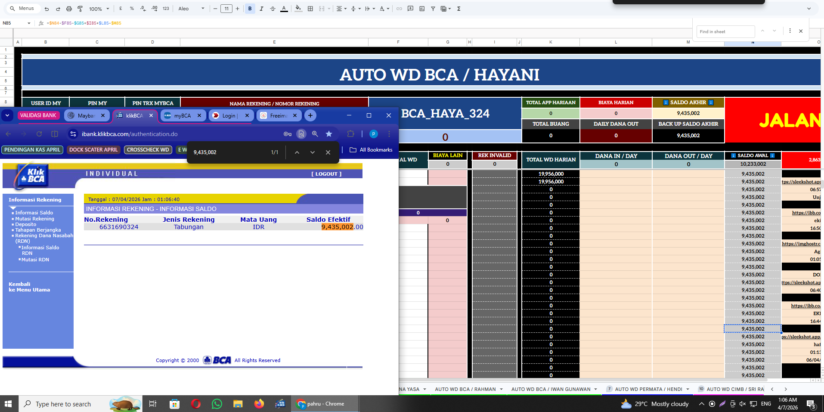
Task: Open horizontal align dropdown
Action: click(341, 9)
